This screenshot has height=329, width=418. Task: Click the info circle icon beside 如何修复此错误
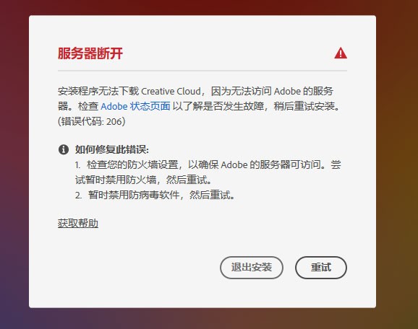click(x=64, y=149)
